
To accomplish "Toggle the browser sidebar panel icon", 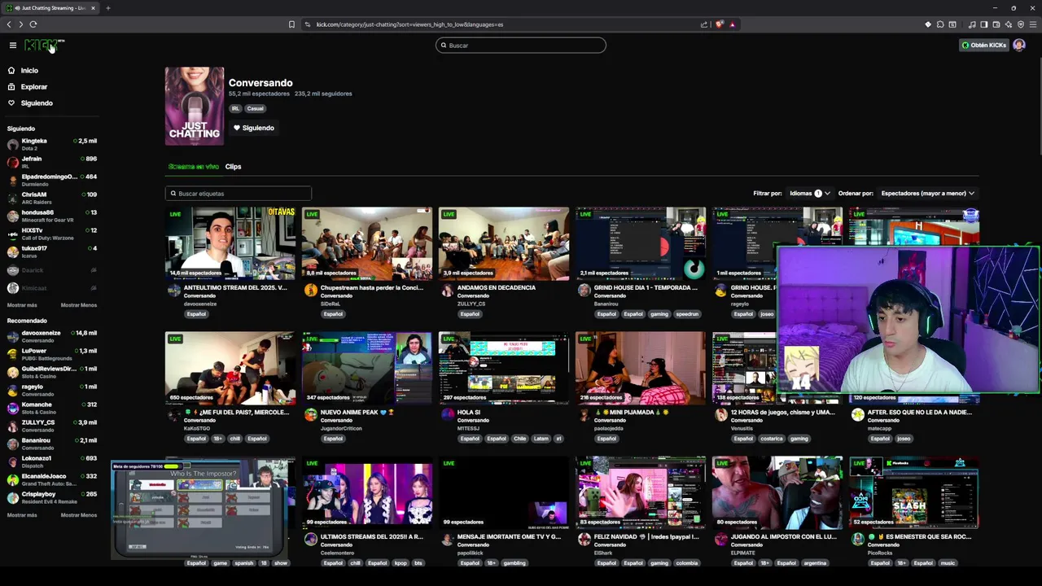I will [983, 24].
